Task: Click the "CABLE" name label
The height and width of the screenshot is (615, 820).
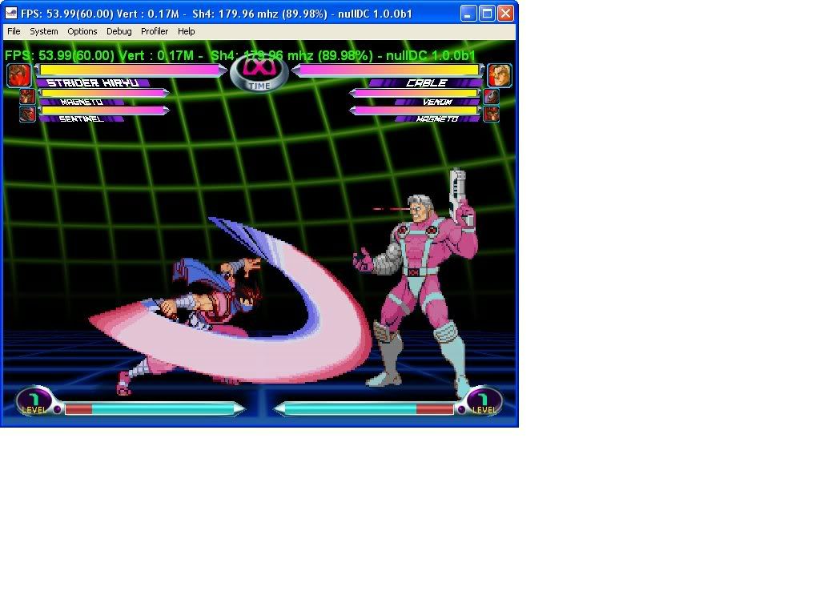Action: tap(426, 82)
